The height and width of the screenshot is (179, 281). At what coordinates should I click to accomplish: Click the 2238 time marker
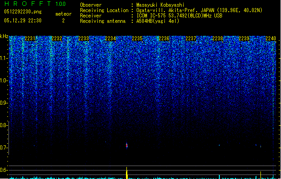218,38
